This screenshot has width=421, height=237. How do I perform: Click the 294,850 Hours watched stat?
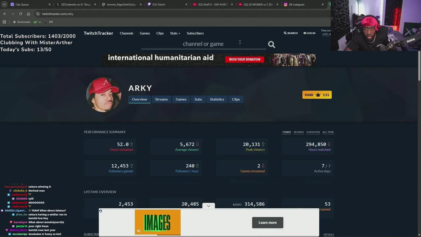coord(308,146)
